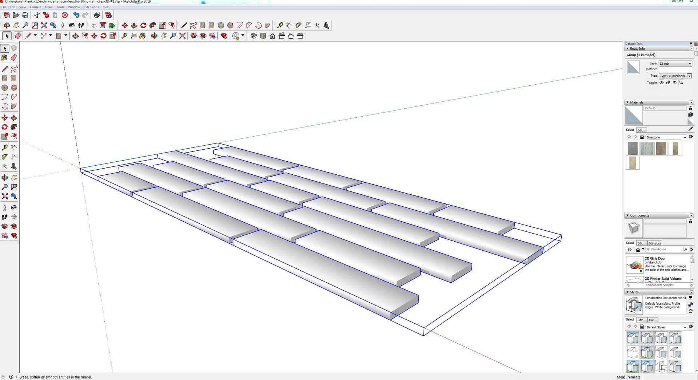The image size is (698, 380).
Task: Choose the Orbit tool in left toolbar
Action: 4,178
